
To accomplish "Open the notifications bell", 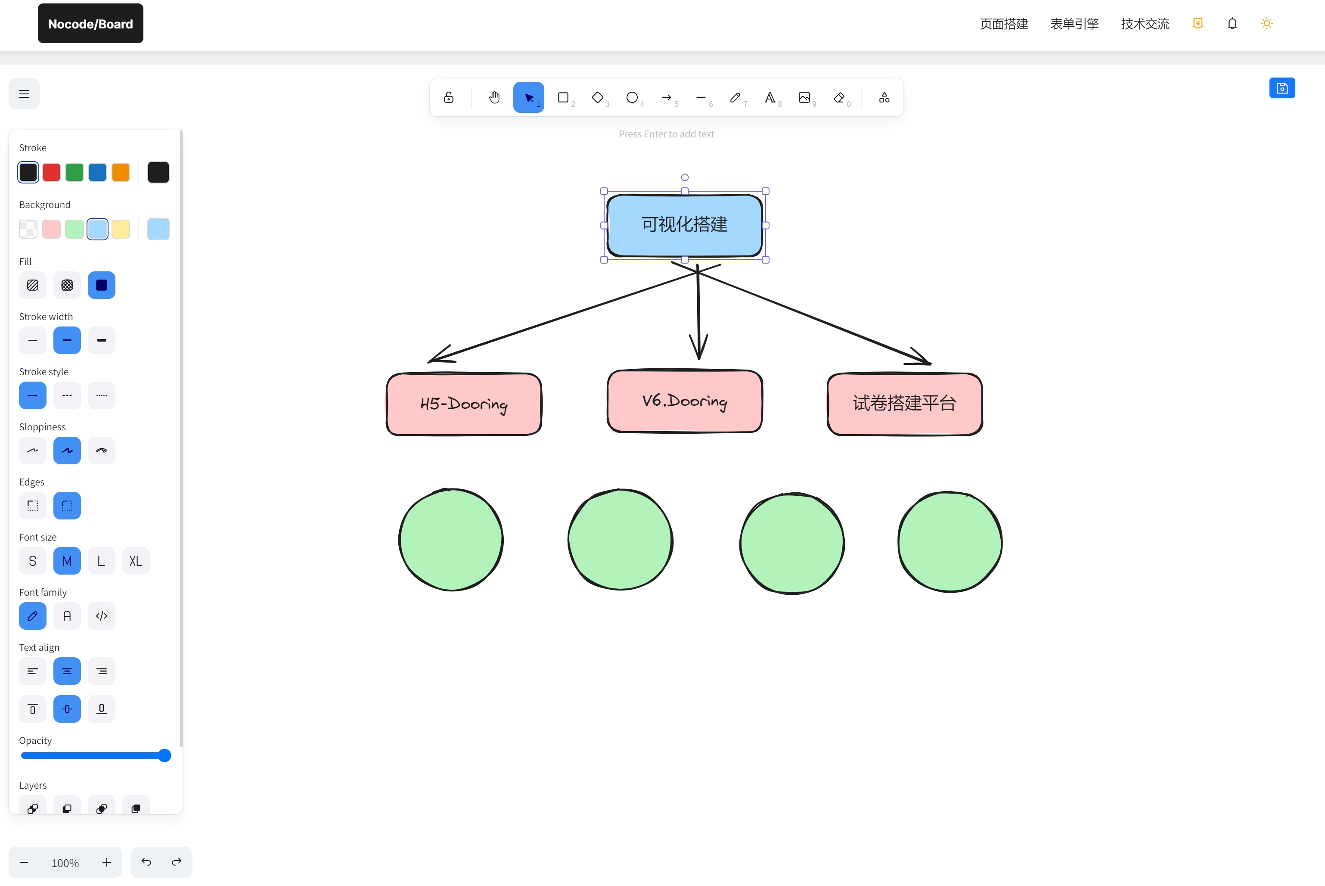I will 1232,24.
